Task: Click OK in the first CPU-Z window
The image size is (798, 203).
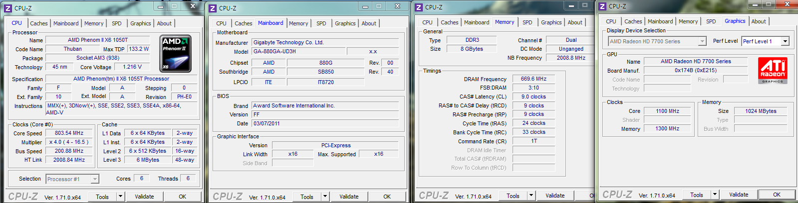Action: point(183,197)
